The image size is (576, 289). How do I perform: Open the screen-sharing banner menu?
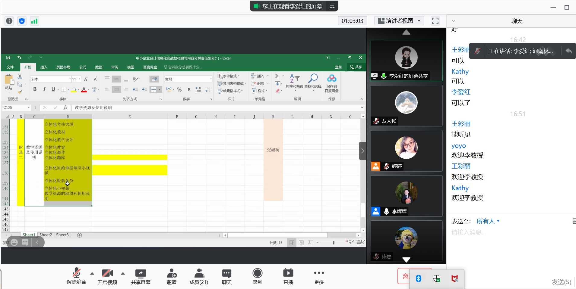(332, 6)
